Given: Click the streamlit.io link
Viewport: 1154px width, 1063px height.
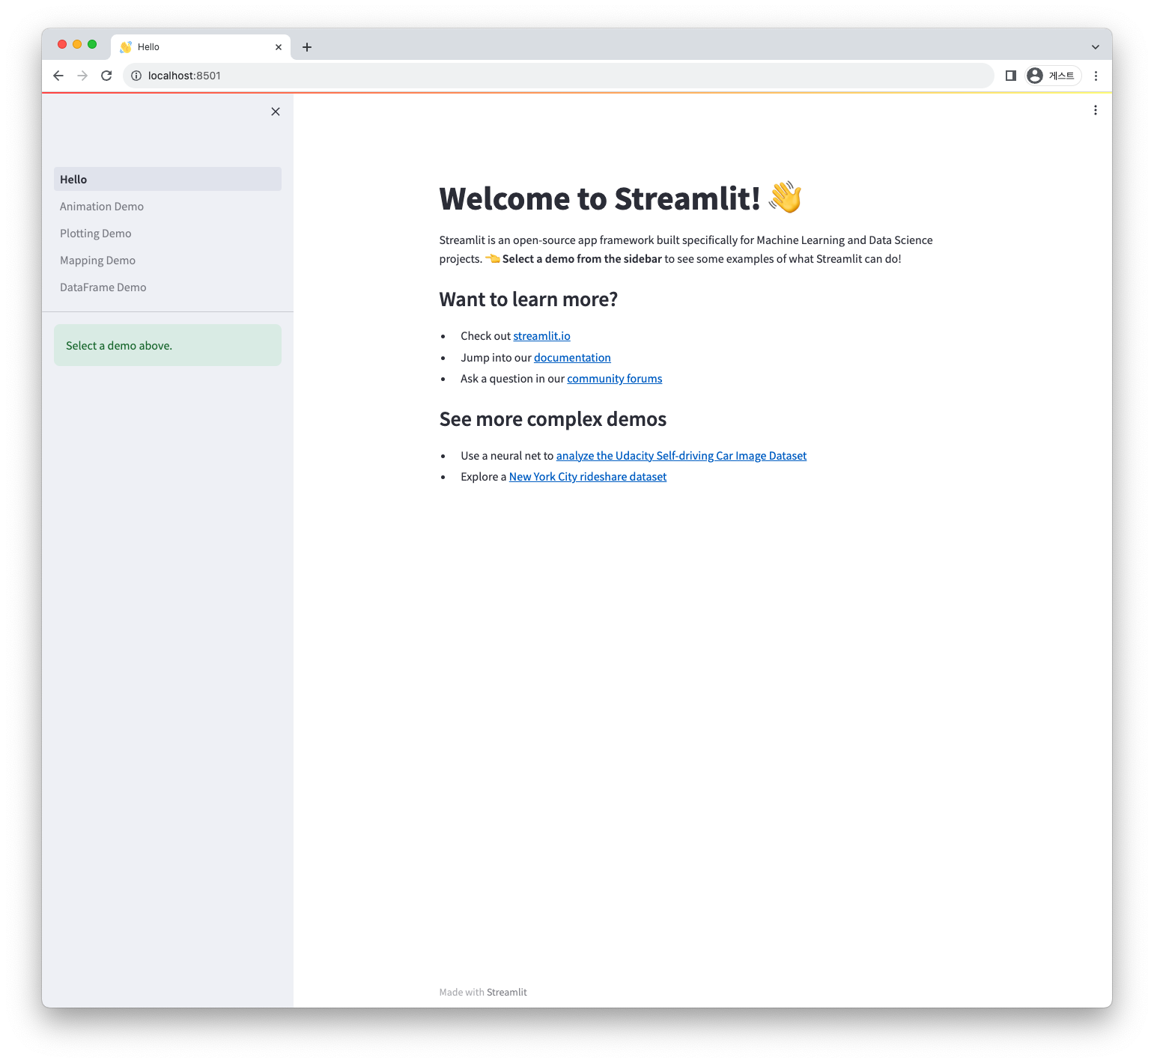Looking at the screenshot, I should [x=541, y=336].
